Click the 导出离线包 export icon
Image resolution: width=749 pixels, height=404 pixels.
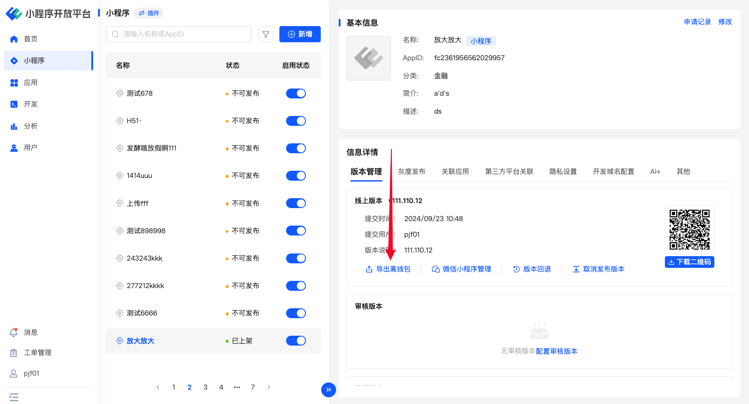369,269
